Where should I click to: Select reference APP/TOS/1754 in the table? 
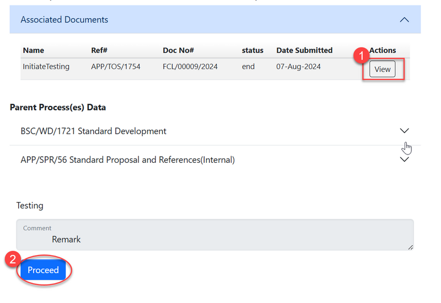coord(115,67)
